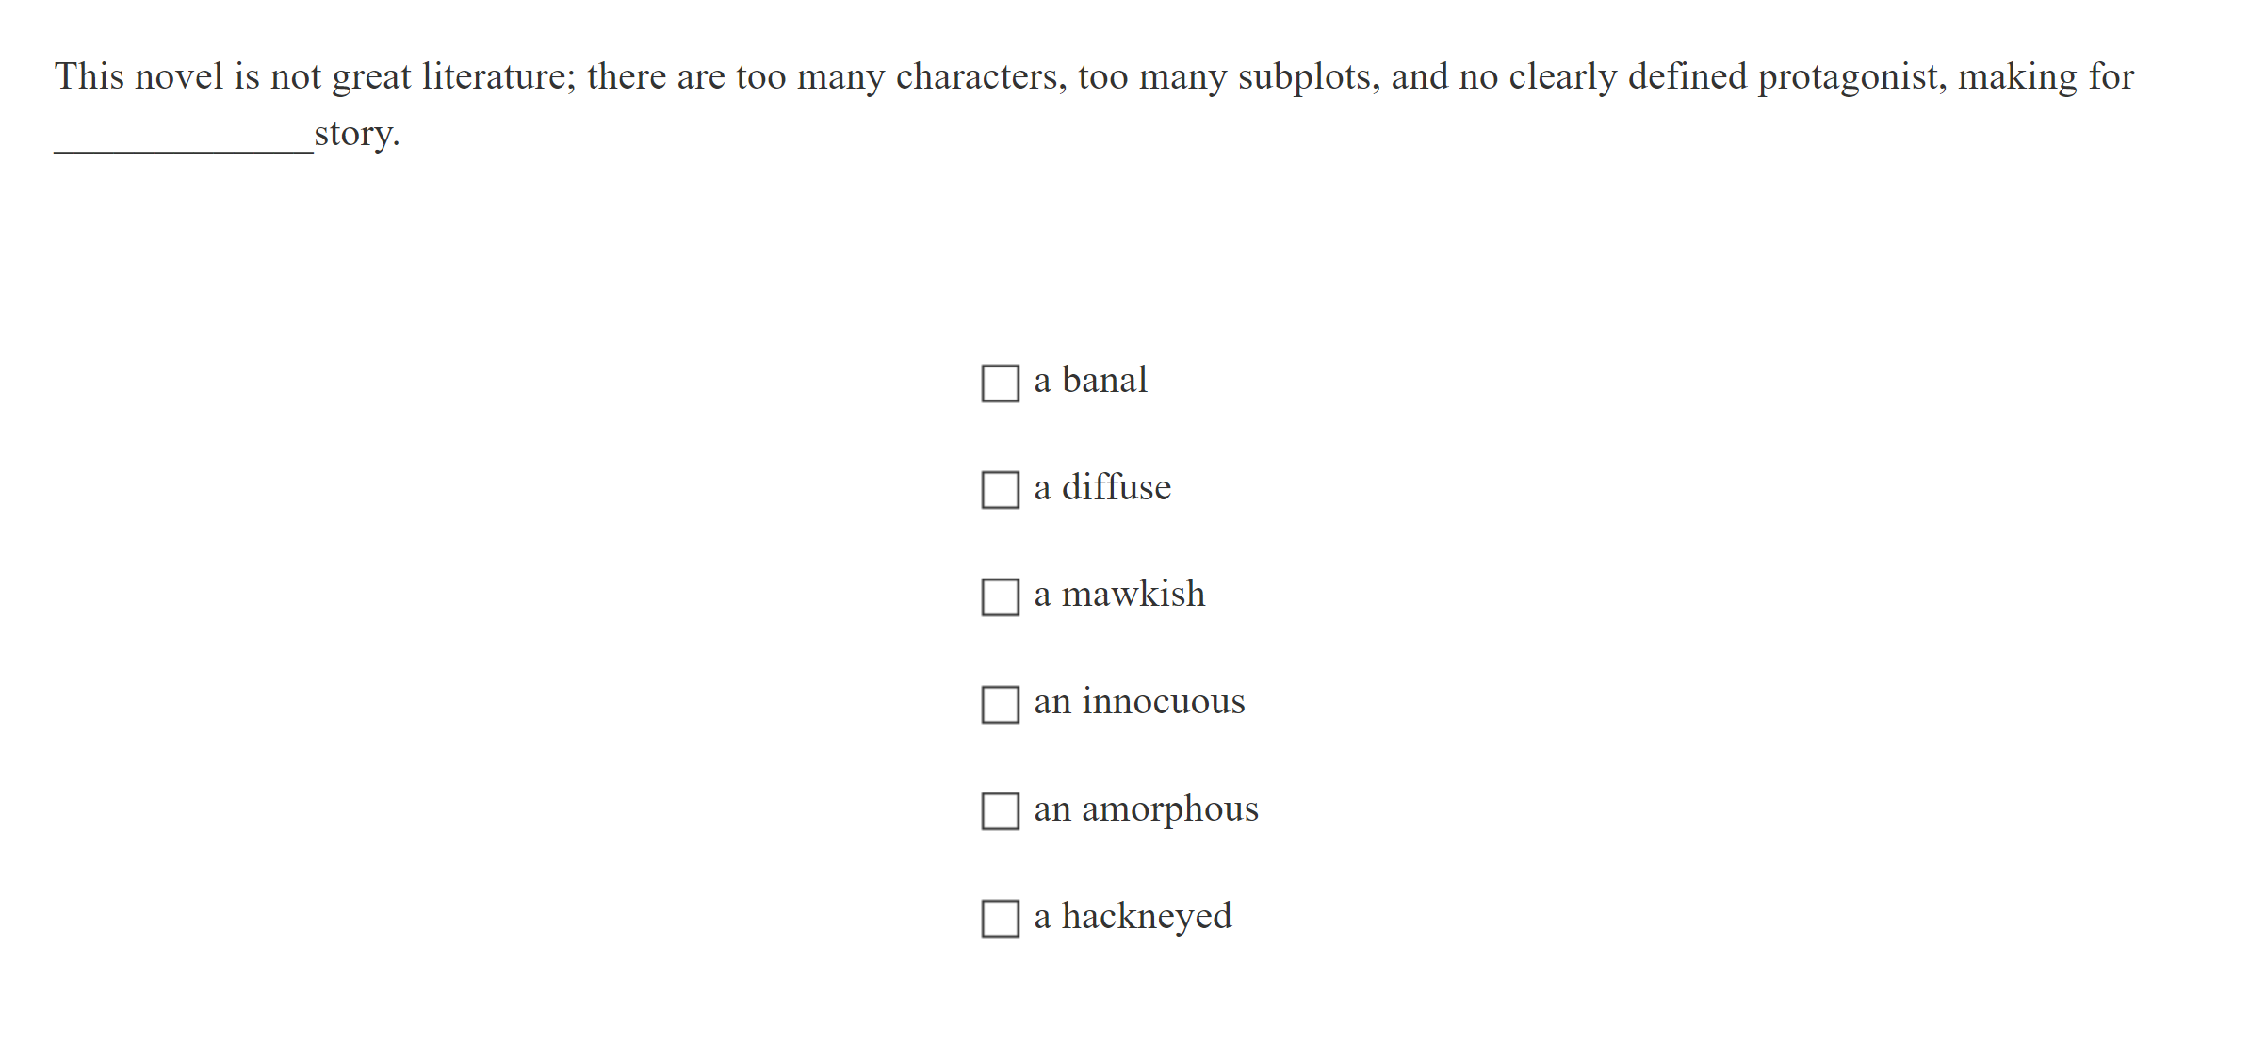Check the box for 'a banal'
Image resolution: width=2266 pixels, height=1061 pixels.
(1000, 384)
